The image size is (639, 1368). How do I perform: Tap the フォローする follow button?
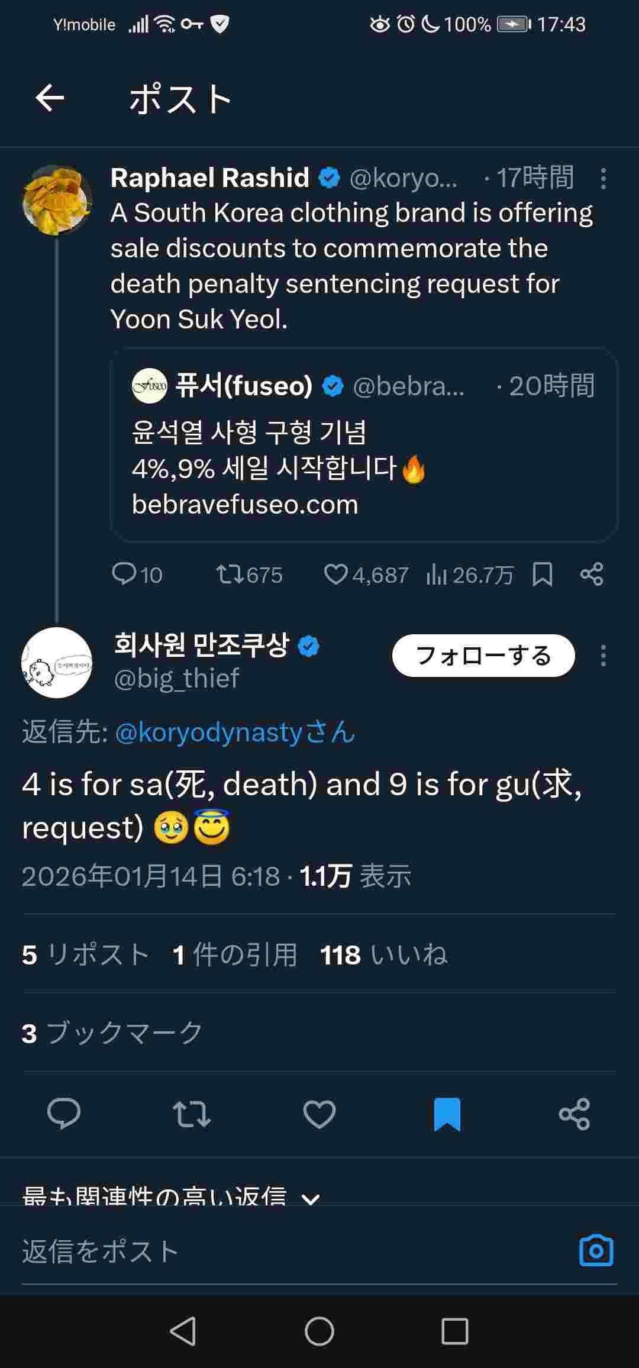tap(483, 656)
